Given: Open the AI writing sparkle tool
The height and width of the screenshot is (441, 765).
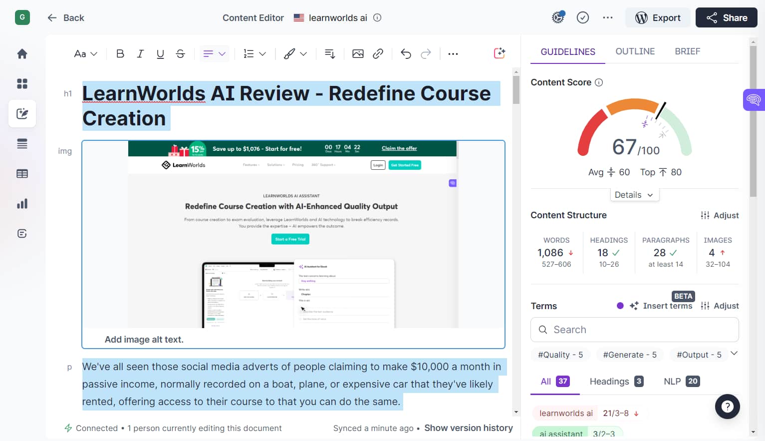Looking at the screenshot, I should (499, 53).
